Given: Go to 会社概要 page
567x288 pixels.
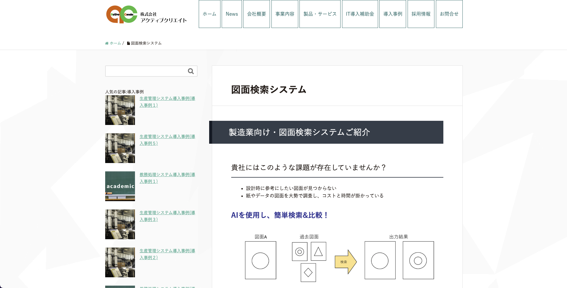Looking at the screenshot, I should 257,14.
